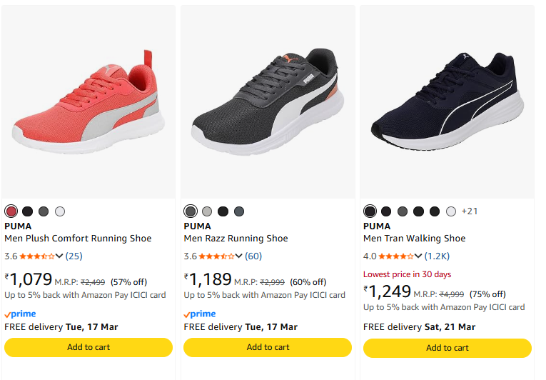The width and height of the screenshot is (546, 380).
Task: Click Prime badge under Plush Comfort shoe
Action: (20, 314)
